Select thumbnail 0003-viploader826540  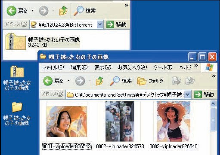[174, 122]
